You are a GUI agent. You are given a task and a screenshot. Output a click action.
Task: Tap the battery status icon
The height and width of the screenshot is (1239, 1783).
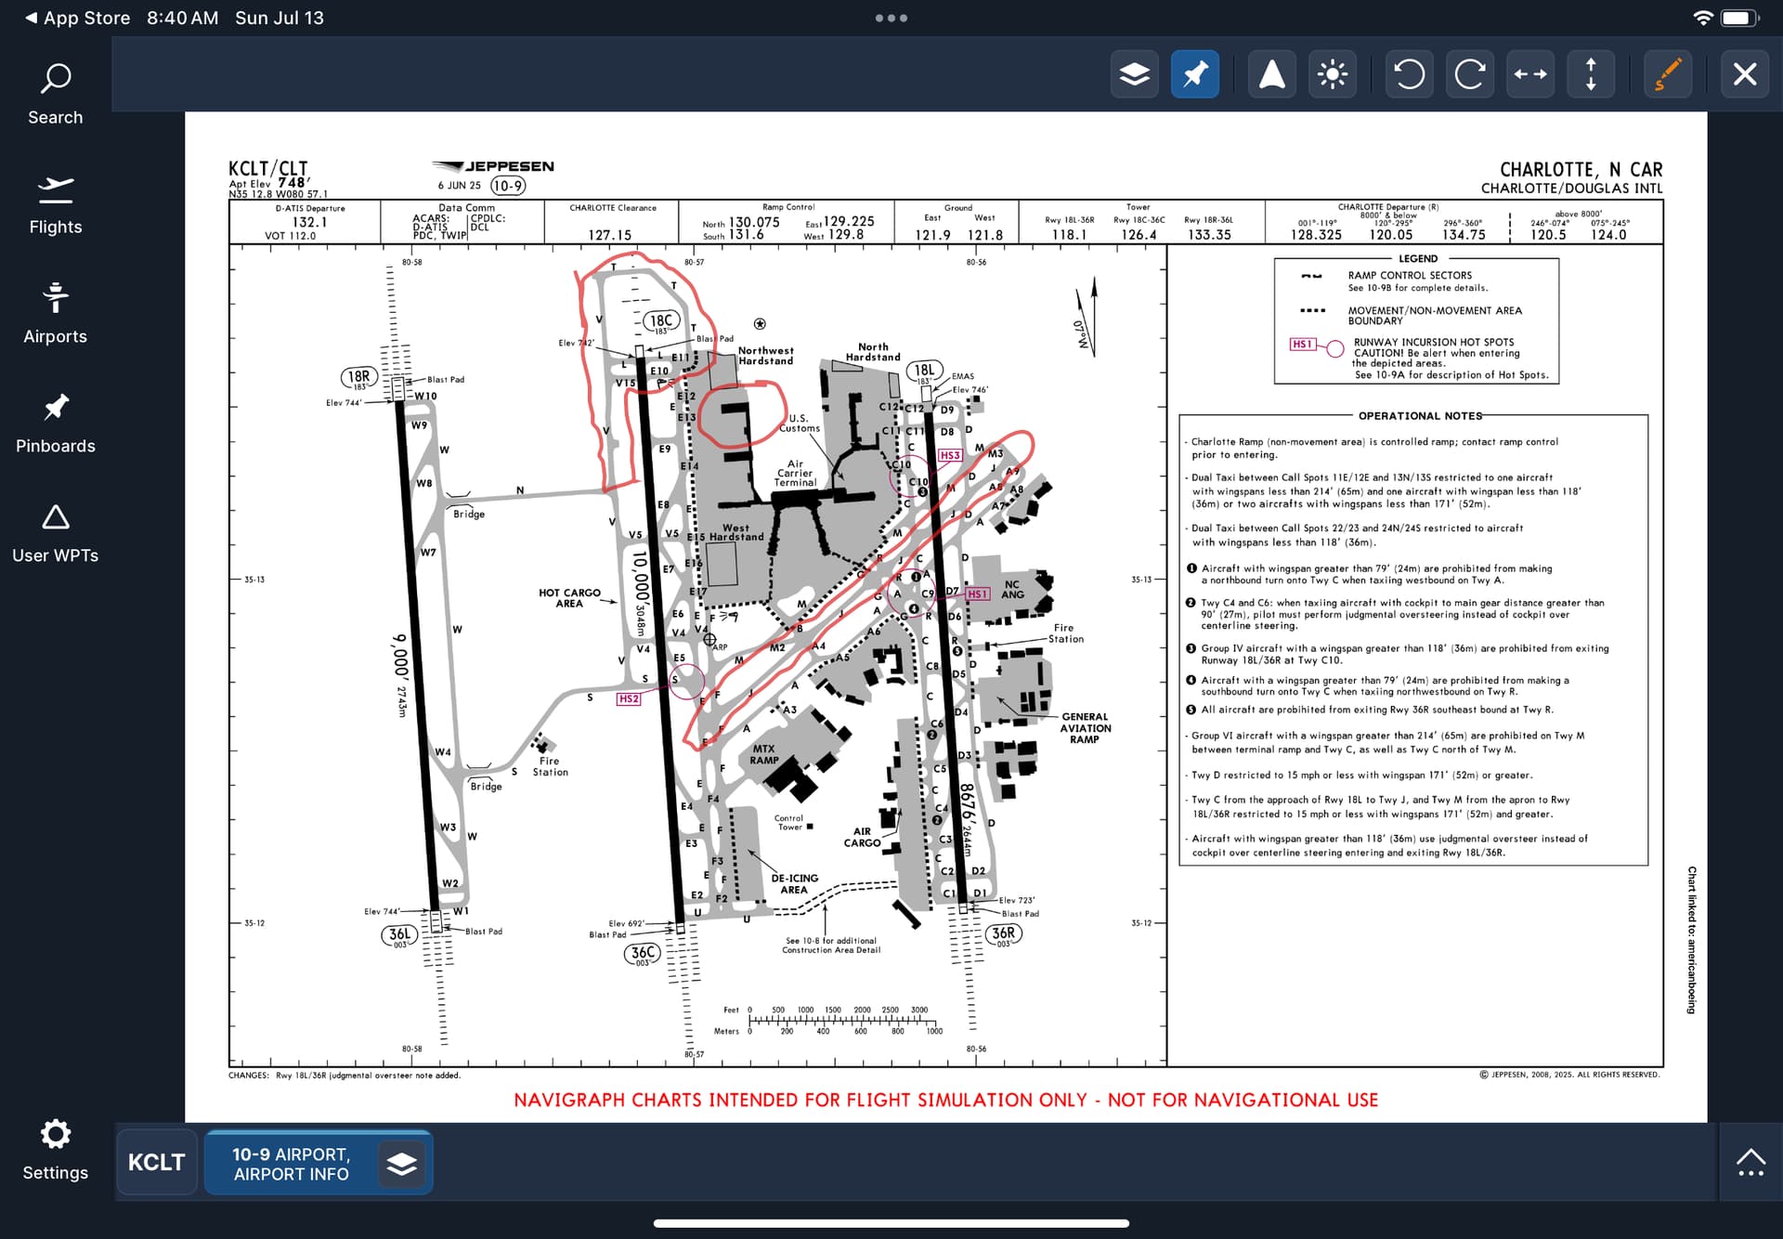pyautogui.click(x=1740, y=18)
